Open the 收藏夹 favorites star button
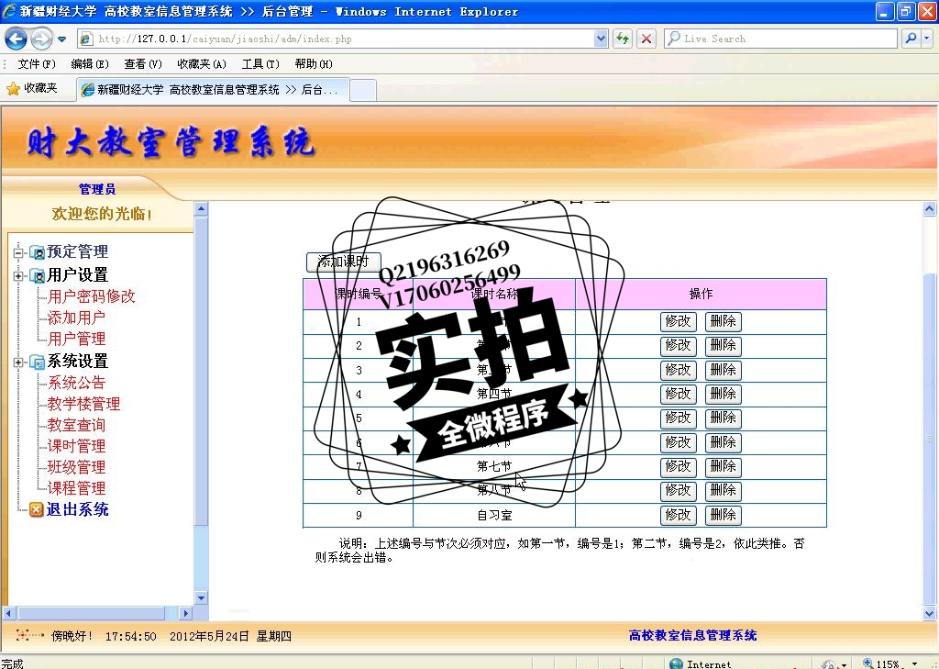The height and width of the screenshot is (669, 939). coord(32,89)
